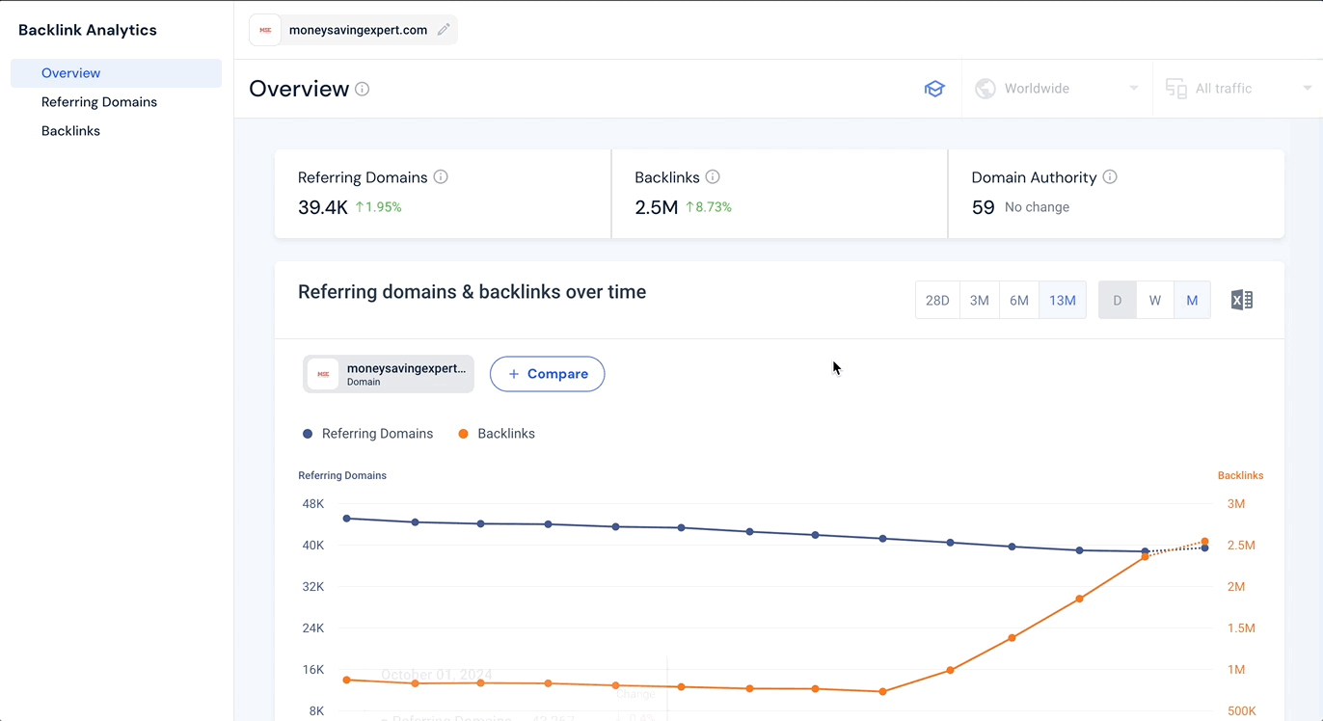Screen dimensions: 1323x721
Task: Click the pencil edit icon beside moneysavingexpert.com
Action: click(444, 30)
